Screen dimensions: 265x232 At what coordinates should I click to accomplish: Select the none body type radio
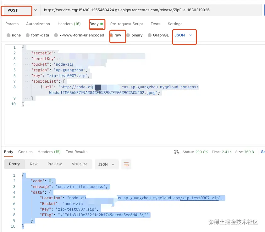coord(8,35)
